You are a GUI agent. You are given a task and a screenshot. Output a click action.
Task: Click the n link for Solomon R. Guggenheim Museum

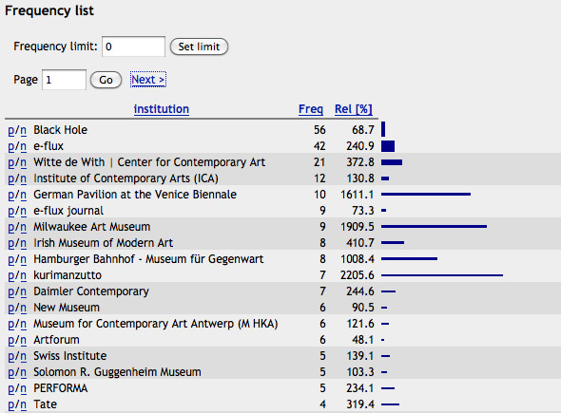[x=23, y=372]
